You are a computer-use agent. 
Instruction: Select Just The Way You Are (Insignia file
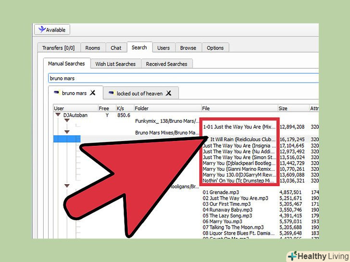tap(239, 145)
